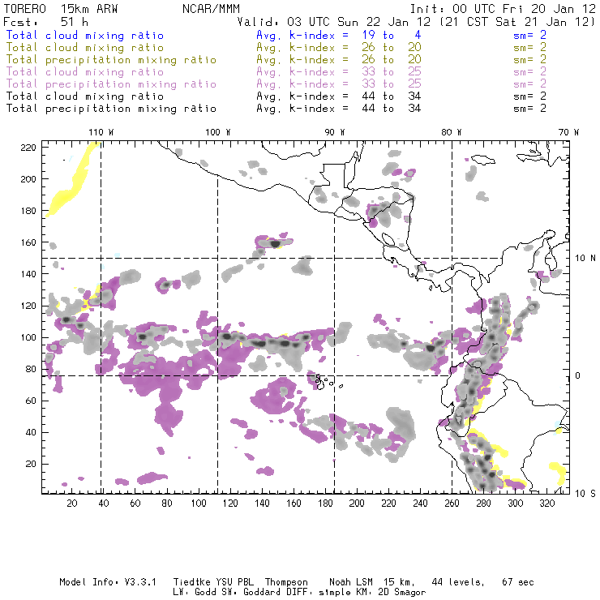This screenshot has height=600, width=600.
Task: Click the '110 W' longitude label
Action: coord(101,132)
